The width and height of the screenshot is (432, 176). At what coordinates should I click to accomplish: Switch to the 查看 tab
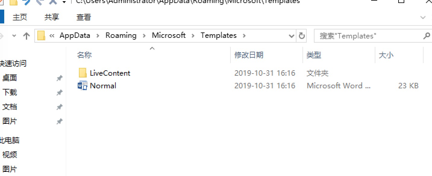[84, 17]
